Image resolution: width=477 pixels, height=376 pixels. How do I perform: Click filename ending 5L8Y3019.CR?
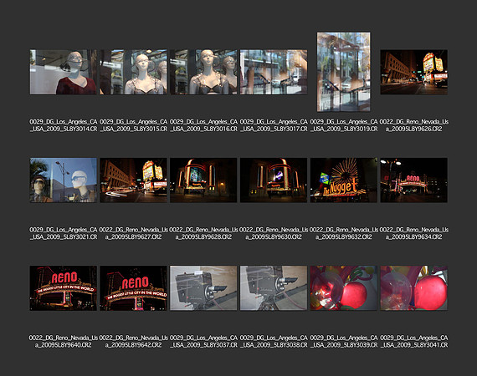tap(344, 125)
